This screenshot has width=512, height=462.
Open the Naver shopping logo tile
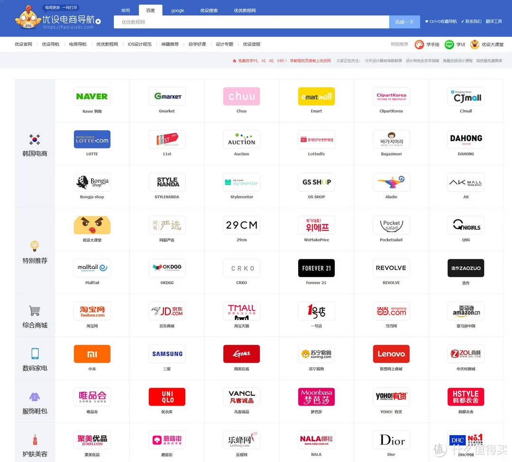pyautogui.click(x=92, y=96)
